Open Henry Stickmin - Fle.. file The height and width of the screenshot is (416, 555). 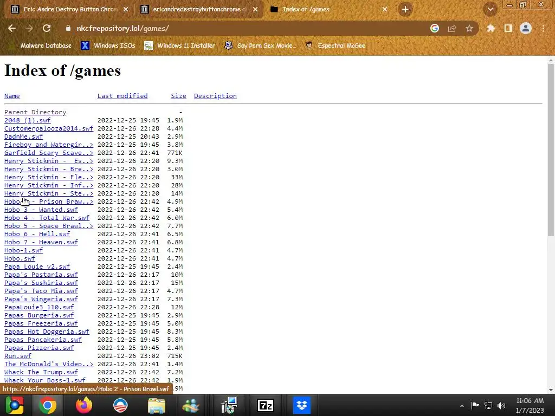tap(49, 177)
